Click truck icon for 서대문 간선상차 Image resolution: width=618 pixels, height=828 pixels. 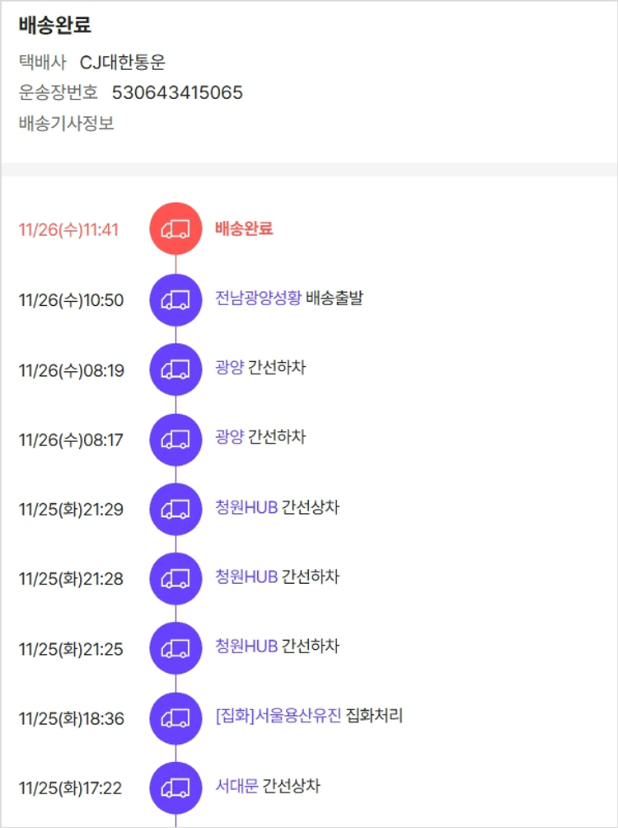pos(175,788)
